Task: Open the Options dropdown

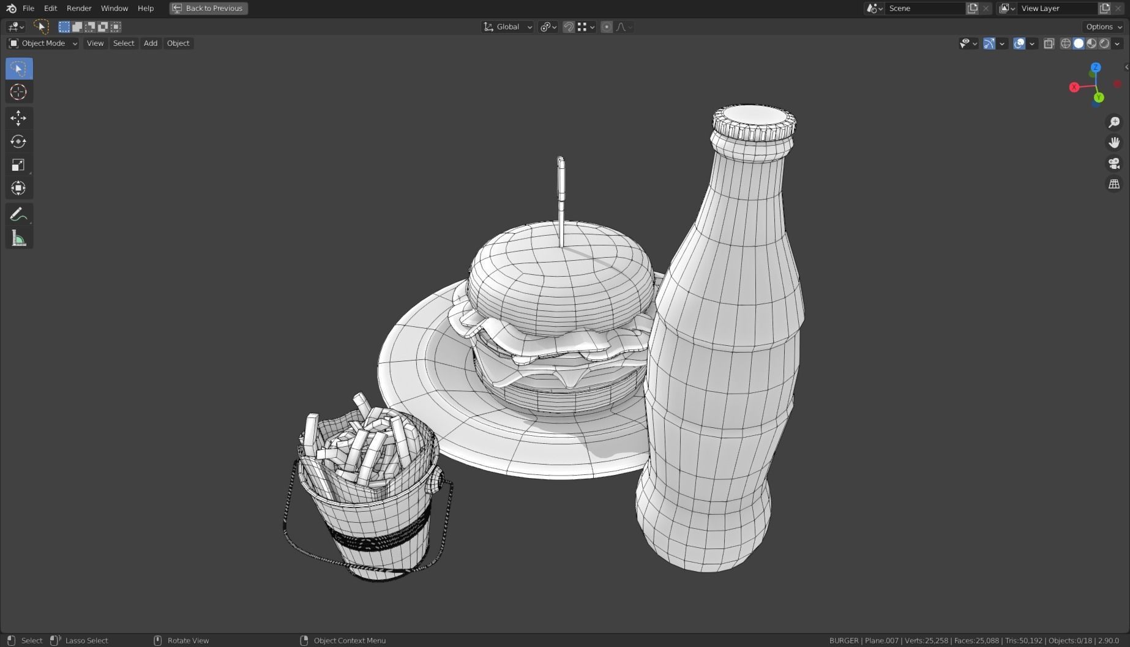Action: 1104,26
